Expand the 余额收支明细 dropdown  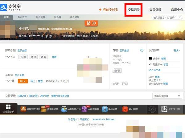[x=167, y=96]
